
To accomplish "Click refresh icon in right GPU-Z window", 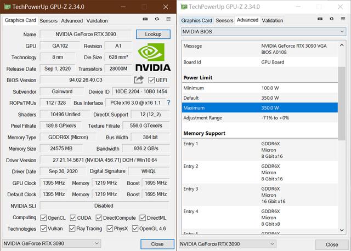I will click(x=331, y=19).
